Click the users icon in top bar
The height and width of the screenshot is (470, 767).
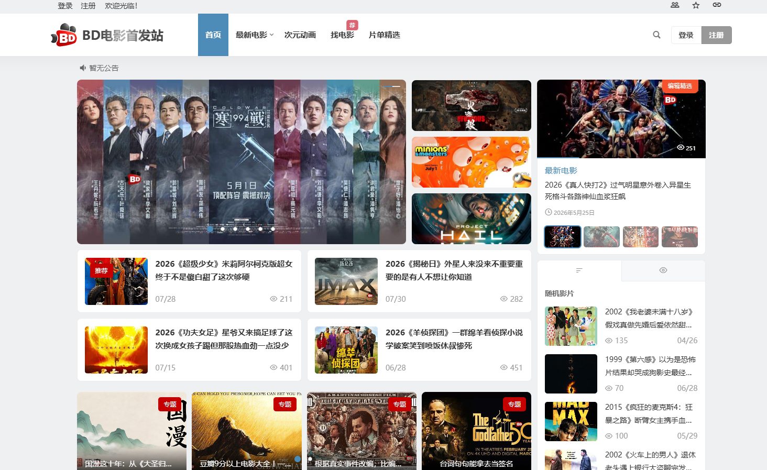click(675, 5)
